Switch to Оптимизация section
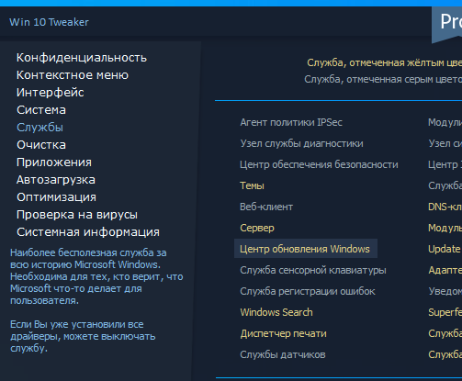Screen dimensions: 462x381 56,197
